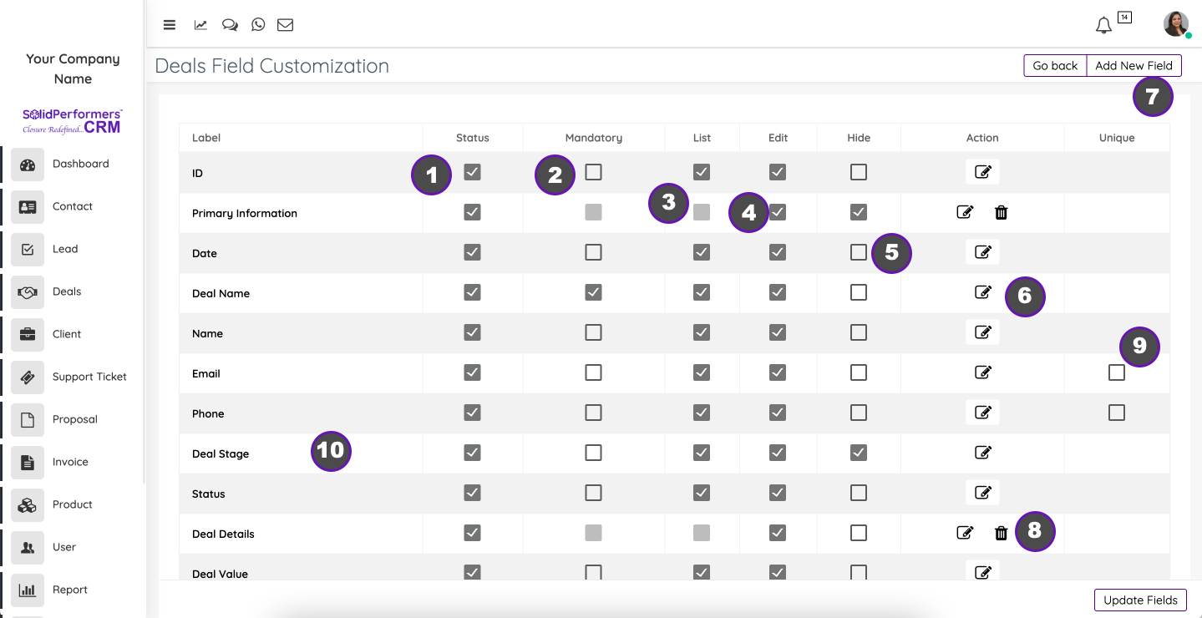Untick Hide checkbox for Deal Stage
This screenshot has height=618, width=1202.
tap(859, 453)
